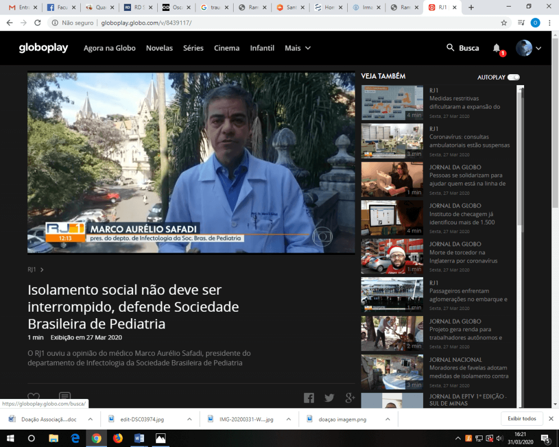Screen dimensions: 559x447
Task: Open Pessoas se solidarizam thumbnail
Action: (x=392, y=180)
